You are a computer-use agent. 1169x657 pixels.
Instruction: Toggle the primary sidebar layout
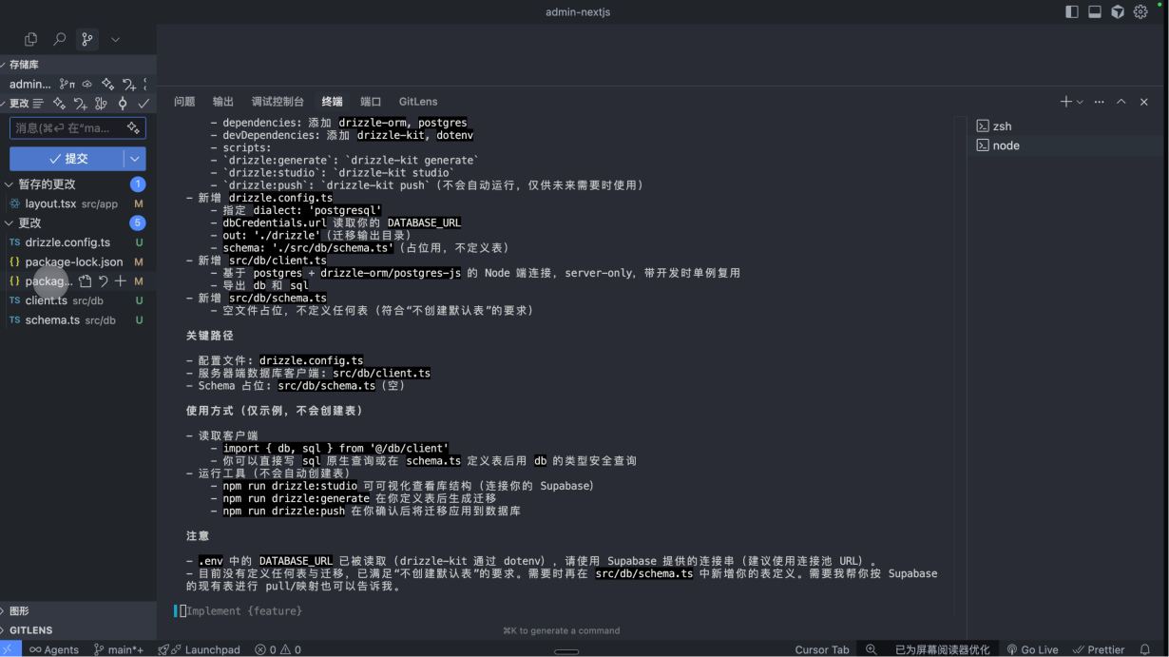tap(1072, 12)
